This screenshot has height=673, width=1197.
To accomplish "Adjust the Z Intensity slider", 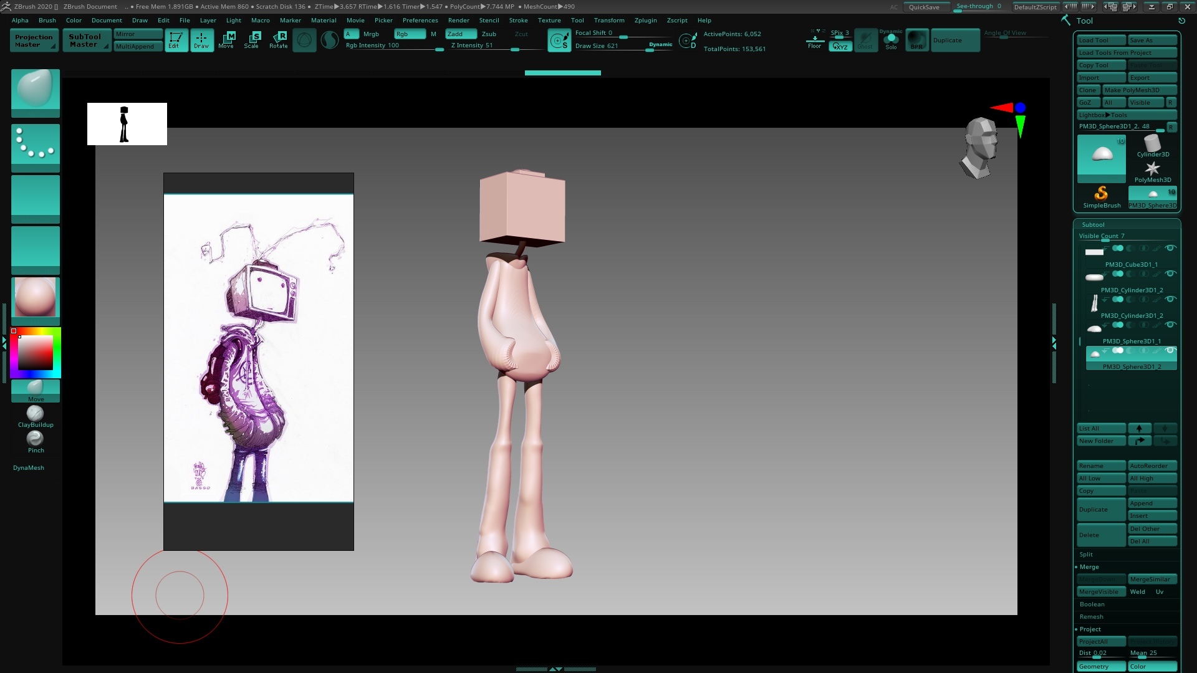I will (497, 46).
